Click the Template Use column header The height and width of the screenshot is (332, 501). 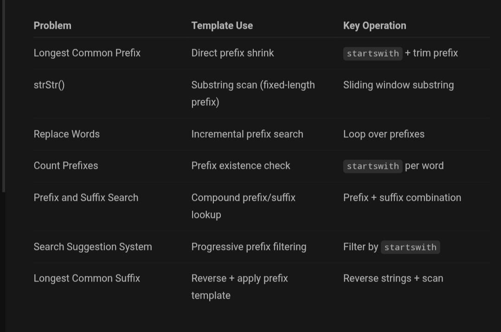(222, 26)
